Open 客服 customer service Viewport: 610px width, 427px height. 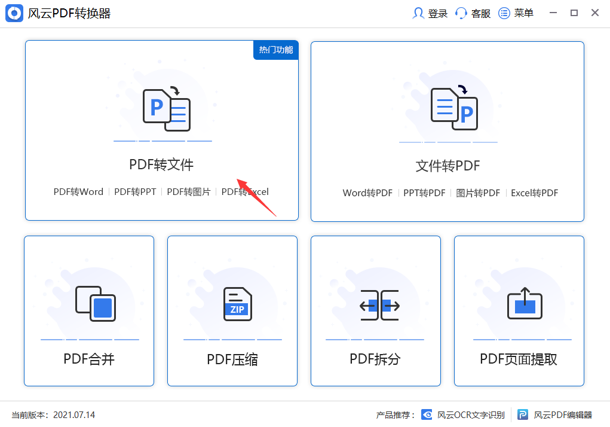coord(481,13)
